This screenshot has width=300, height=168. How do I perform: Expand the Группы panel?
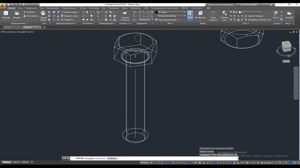(x=277, y=23)
